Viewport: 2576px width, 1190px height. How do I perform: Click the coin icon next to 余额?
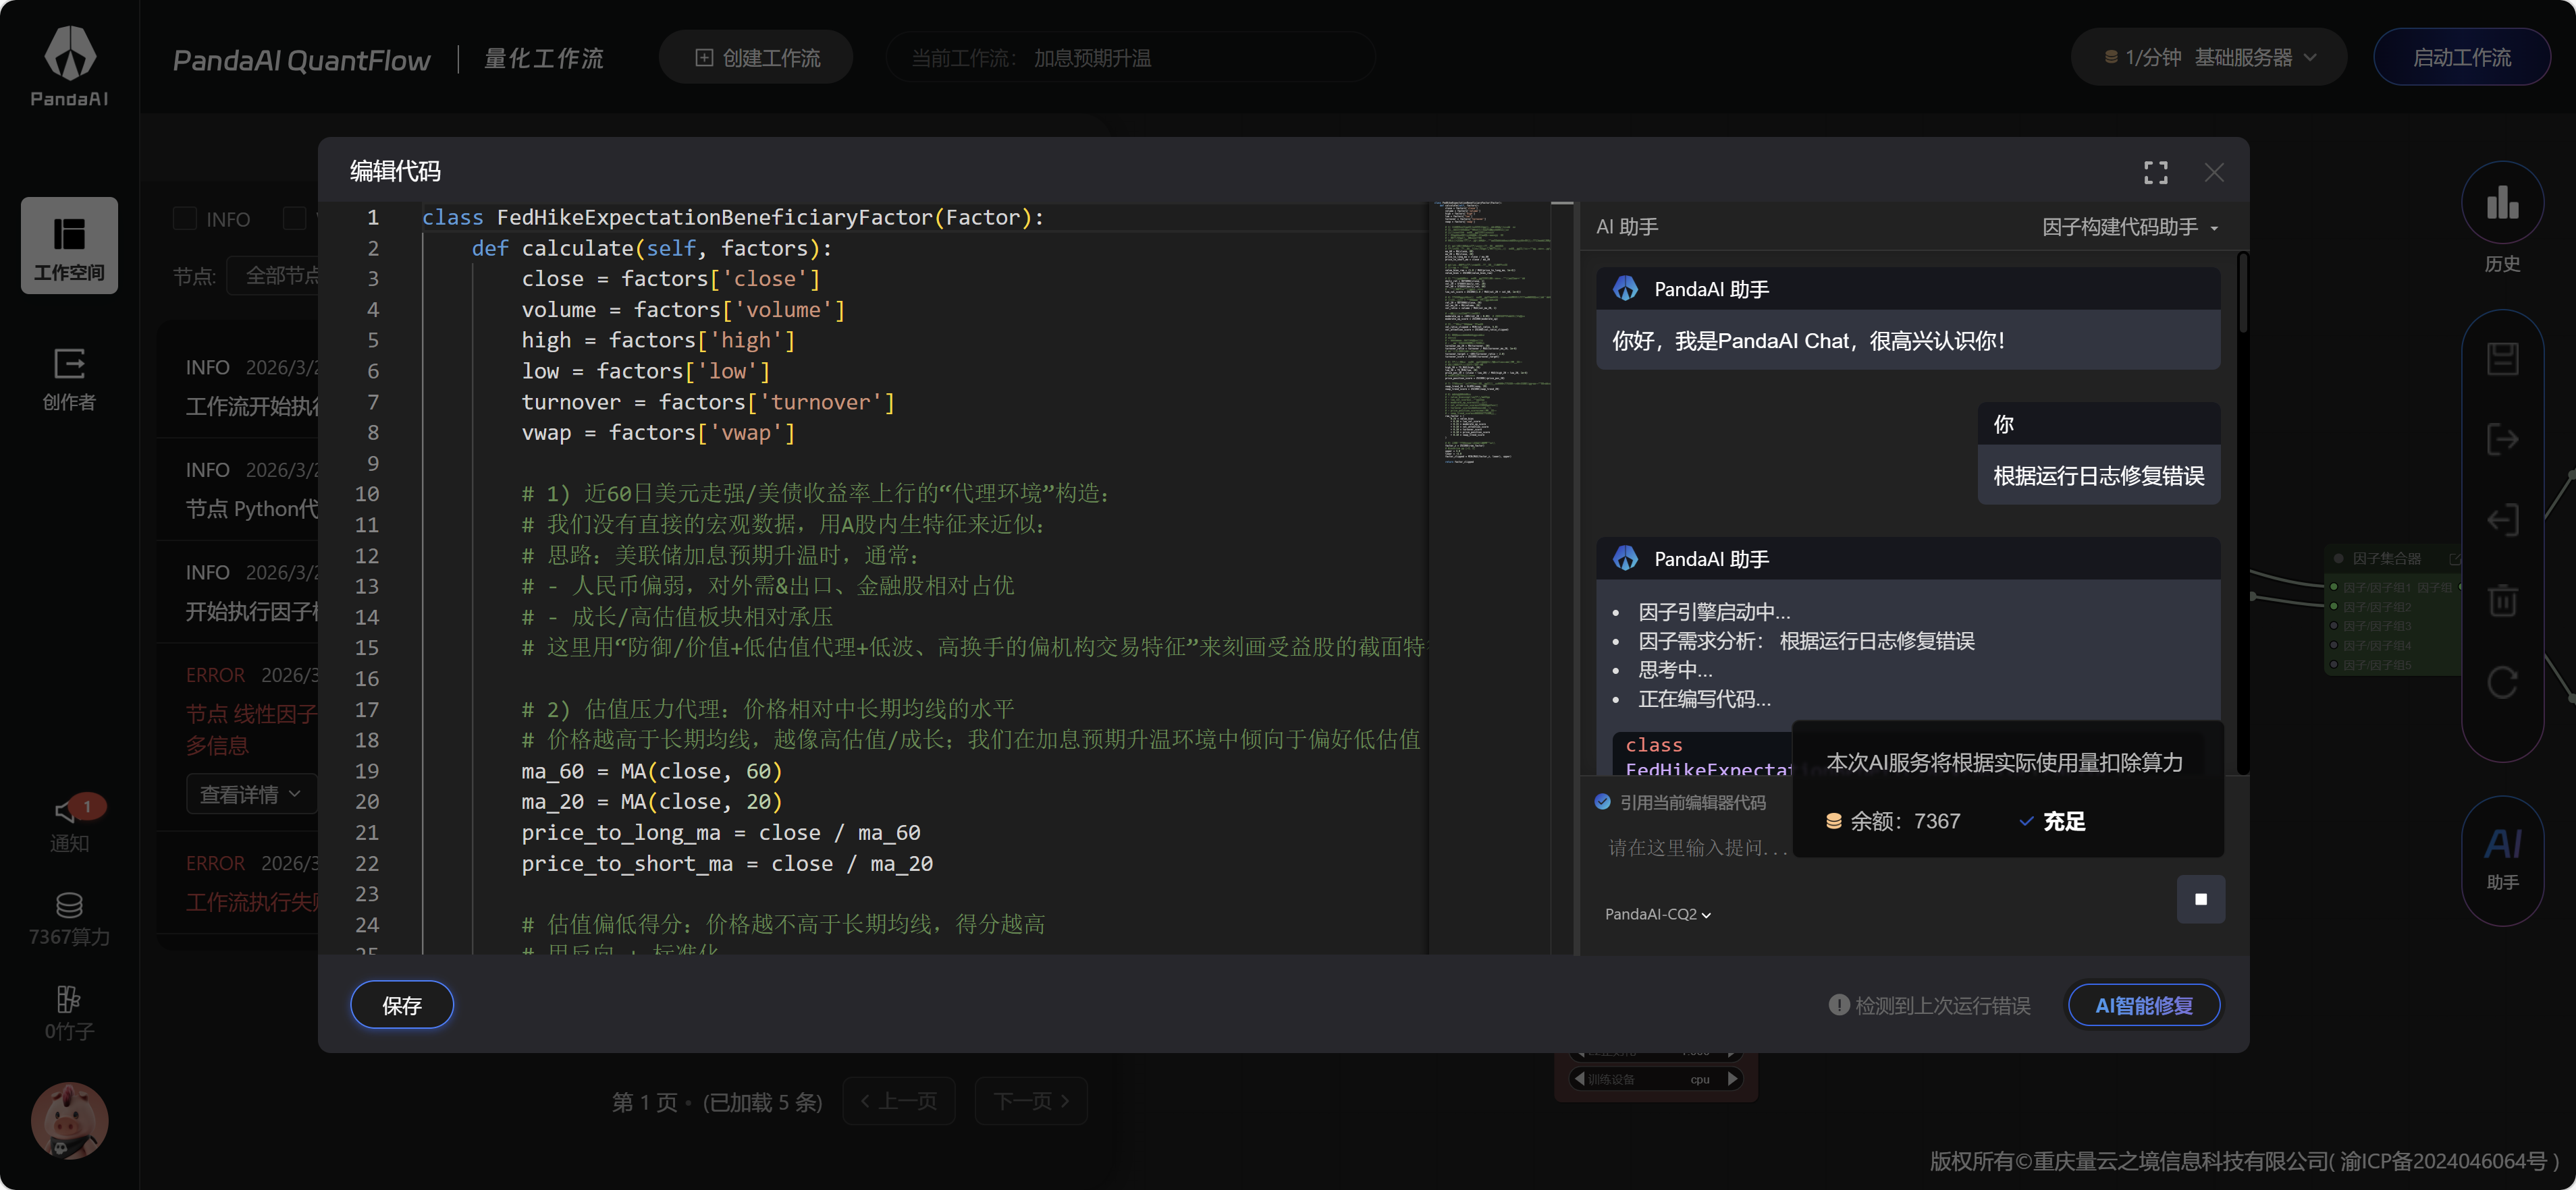point(1834,821)
